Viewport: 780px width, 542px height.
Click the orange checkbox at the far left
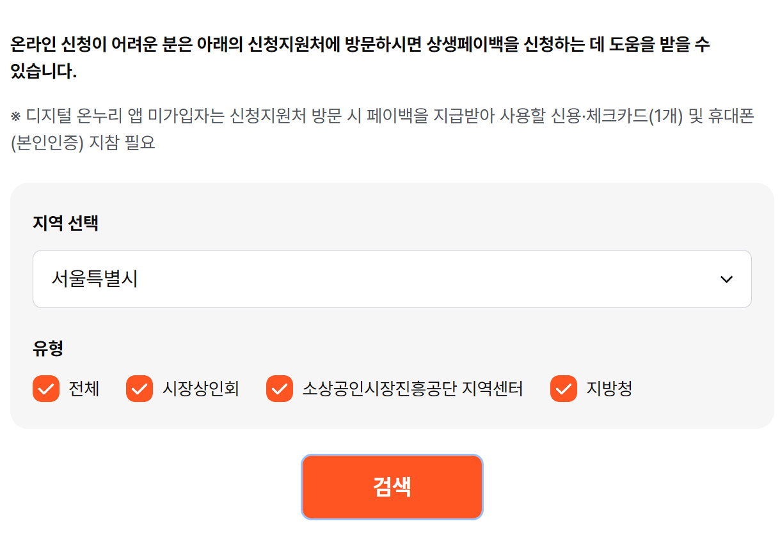(45, 389)
